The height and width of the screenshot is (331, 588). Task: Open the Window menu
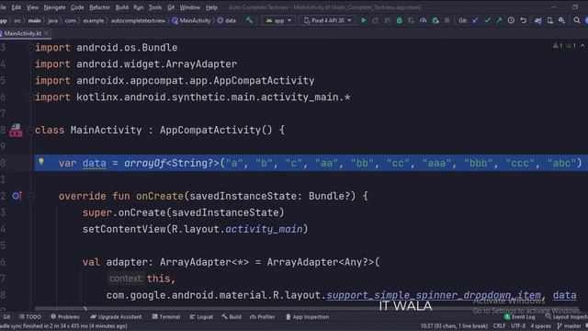[190, 7]
